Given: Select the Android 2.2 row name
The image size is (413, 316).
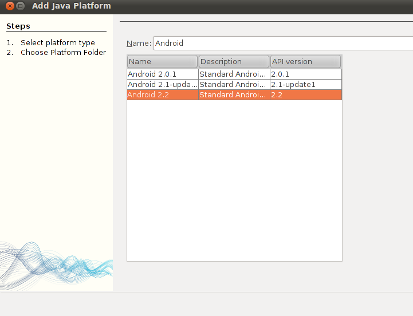Looking at the screenshot, I should tap(163, 95).
